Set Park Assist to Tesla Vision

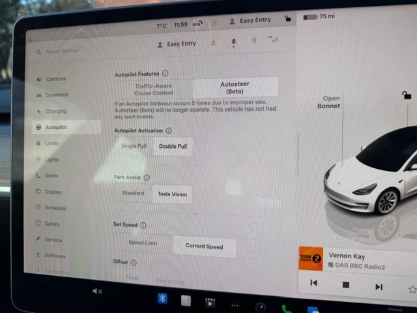(x=172, y=194)
